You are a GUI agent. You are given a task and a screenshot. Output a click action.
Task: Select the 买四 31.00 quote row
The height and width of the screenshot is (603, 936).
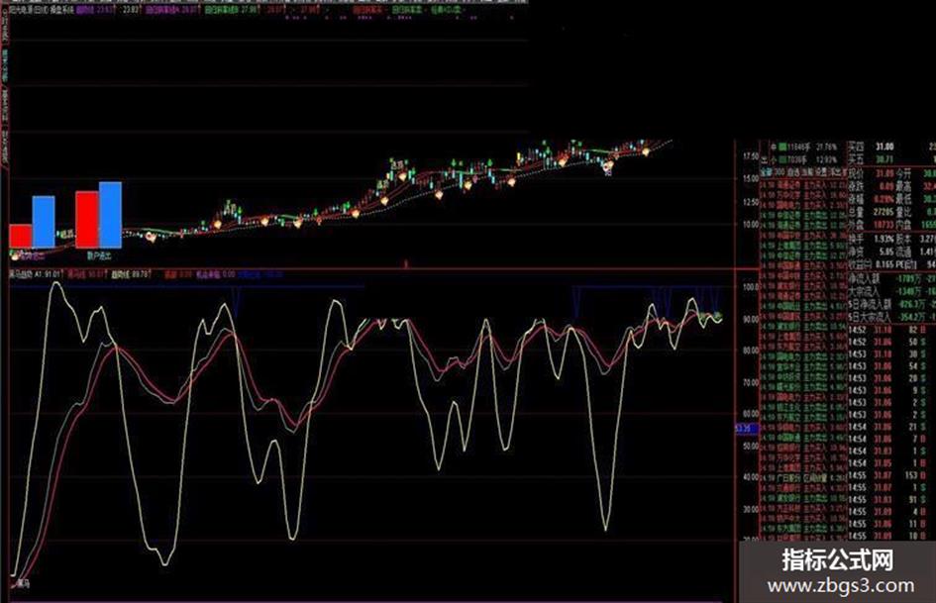pos(891,147)
